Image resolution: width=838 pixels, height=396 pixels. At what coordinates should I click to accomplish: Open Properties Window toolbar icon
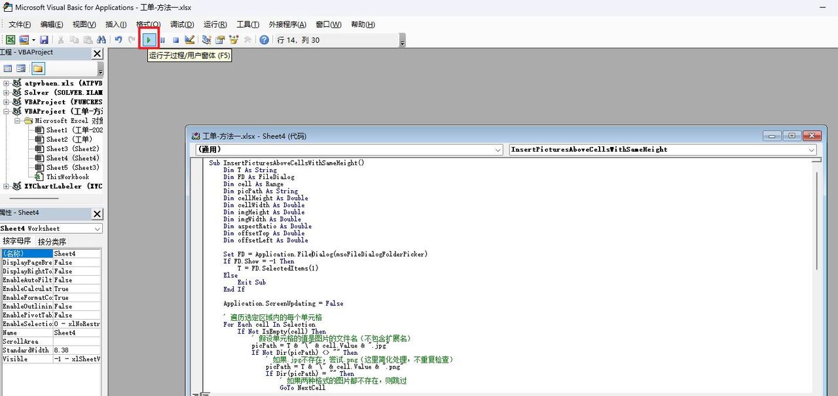coord(220,40)
